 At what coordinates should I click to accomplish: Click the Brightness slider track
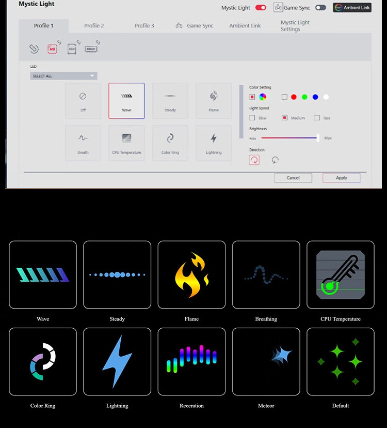[289, 138]
